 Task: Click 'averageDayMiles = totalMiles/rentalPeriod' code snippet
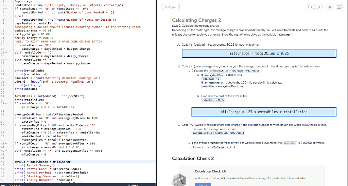pyautogui.click(x=234, y=71)
